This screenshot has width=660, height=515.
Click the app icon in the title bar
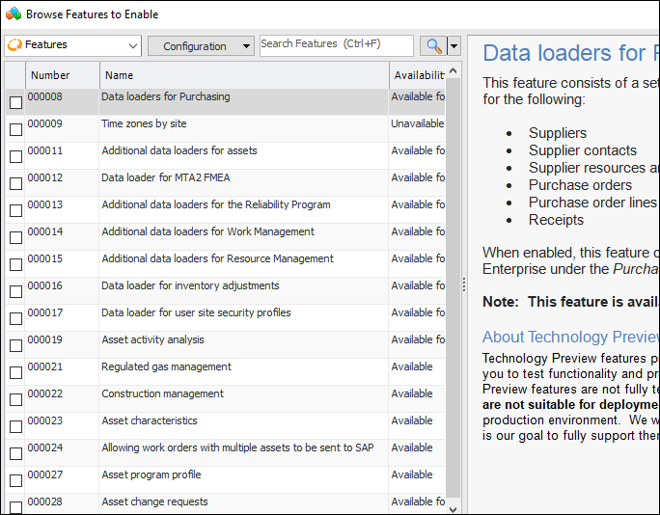click(13, 14)
